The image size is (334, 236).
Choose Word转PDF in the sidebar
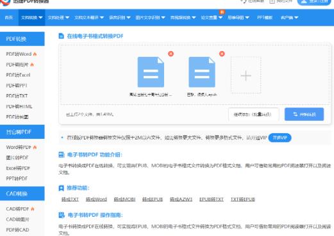coord(19,147)
